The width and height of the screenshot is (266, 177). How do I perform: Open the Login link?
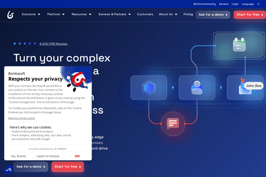[235, 4]
